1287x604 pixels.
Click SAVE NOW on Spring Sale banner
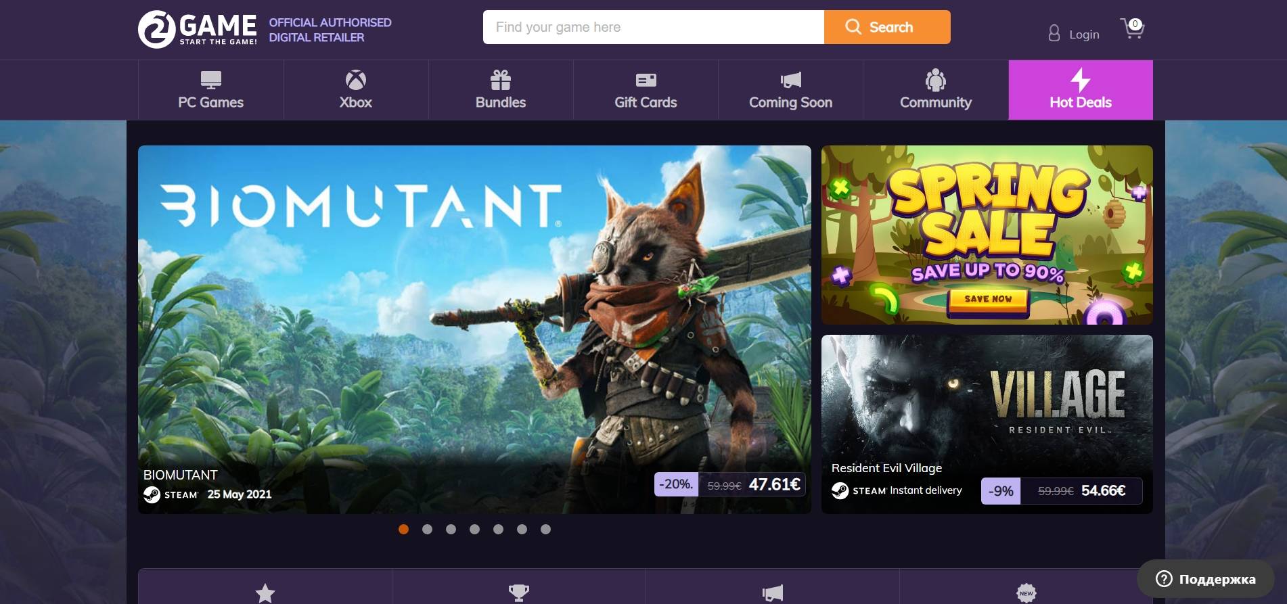pos(988,299)
